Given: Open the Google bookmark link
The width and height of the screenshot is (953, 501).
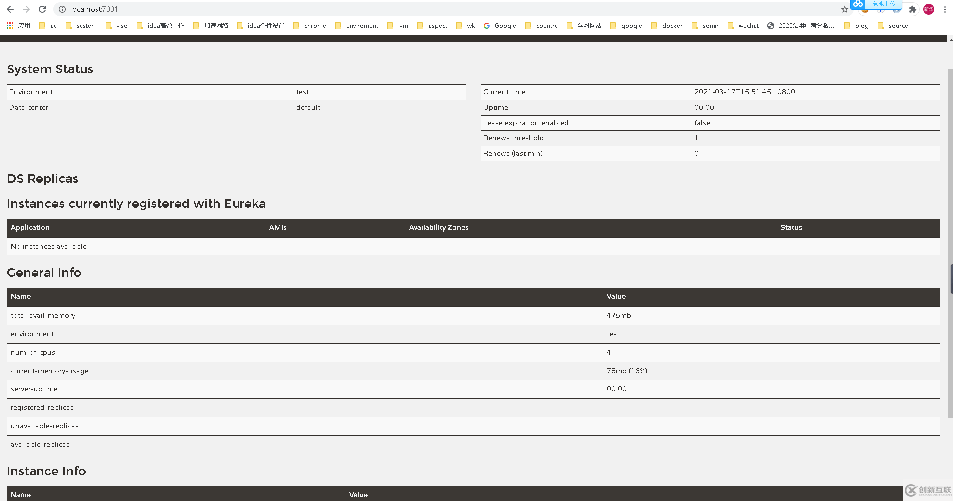Looking at the screenshot, I should pyautogui.click(x=500, y=26).
